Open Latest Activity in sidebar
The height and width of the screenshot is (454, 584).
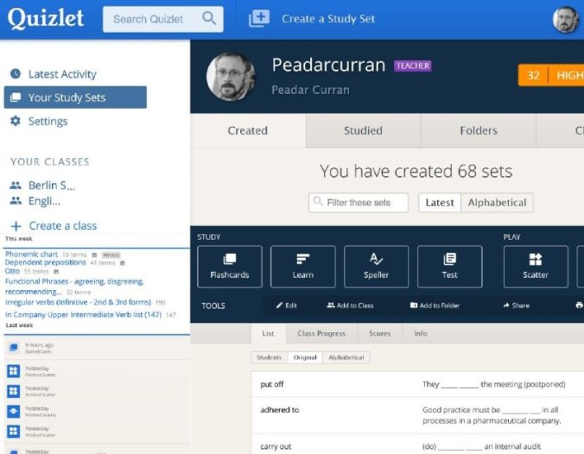pyautogui.click(x=62, y=74)
